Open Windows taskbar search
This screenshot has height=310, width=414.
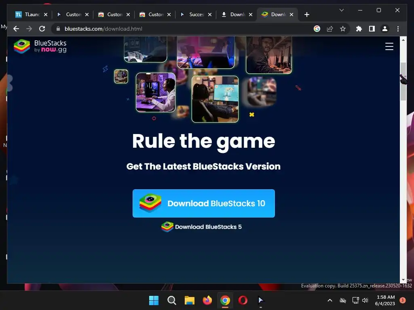coord(171,300)
